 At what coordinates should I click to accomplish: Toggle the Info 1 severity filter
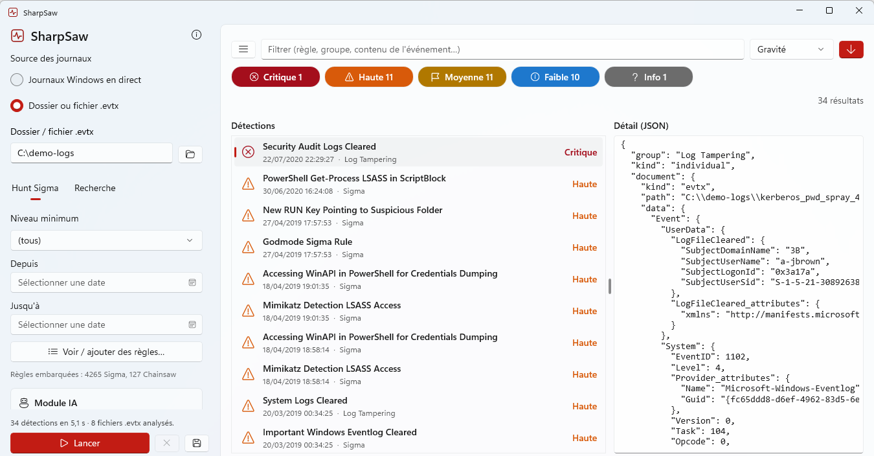649,77
